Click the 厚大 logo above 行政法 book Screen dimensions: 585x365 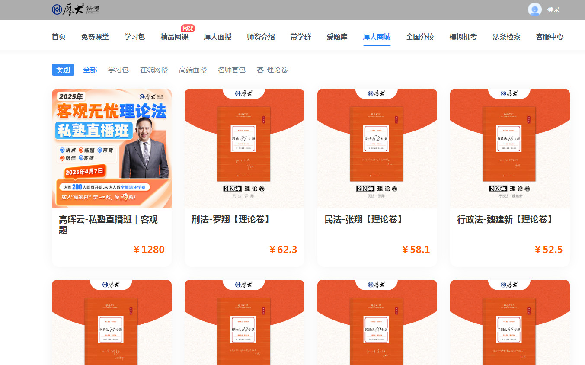tap(509, 93)
